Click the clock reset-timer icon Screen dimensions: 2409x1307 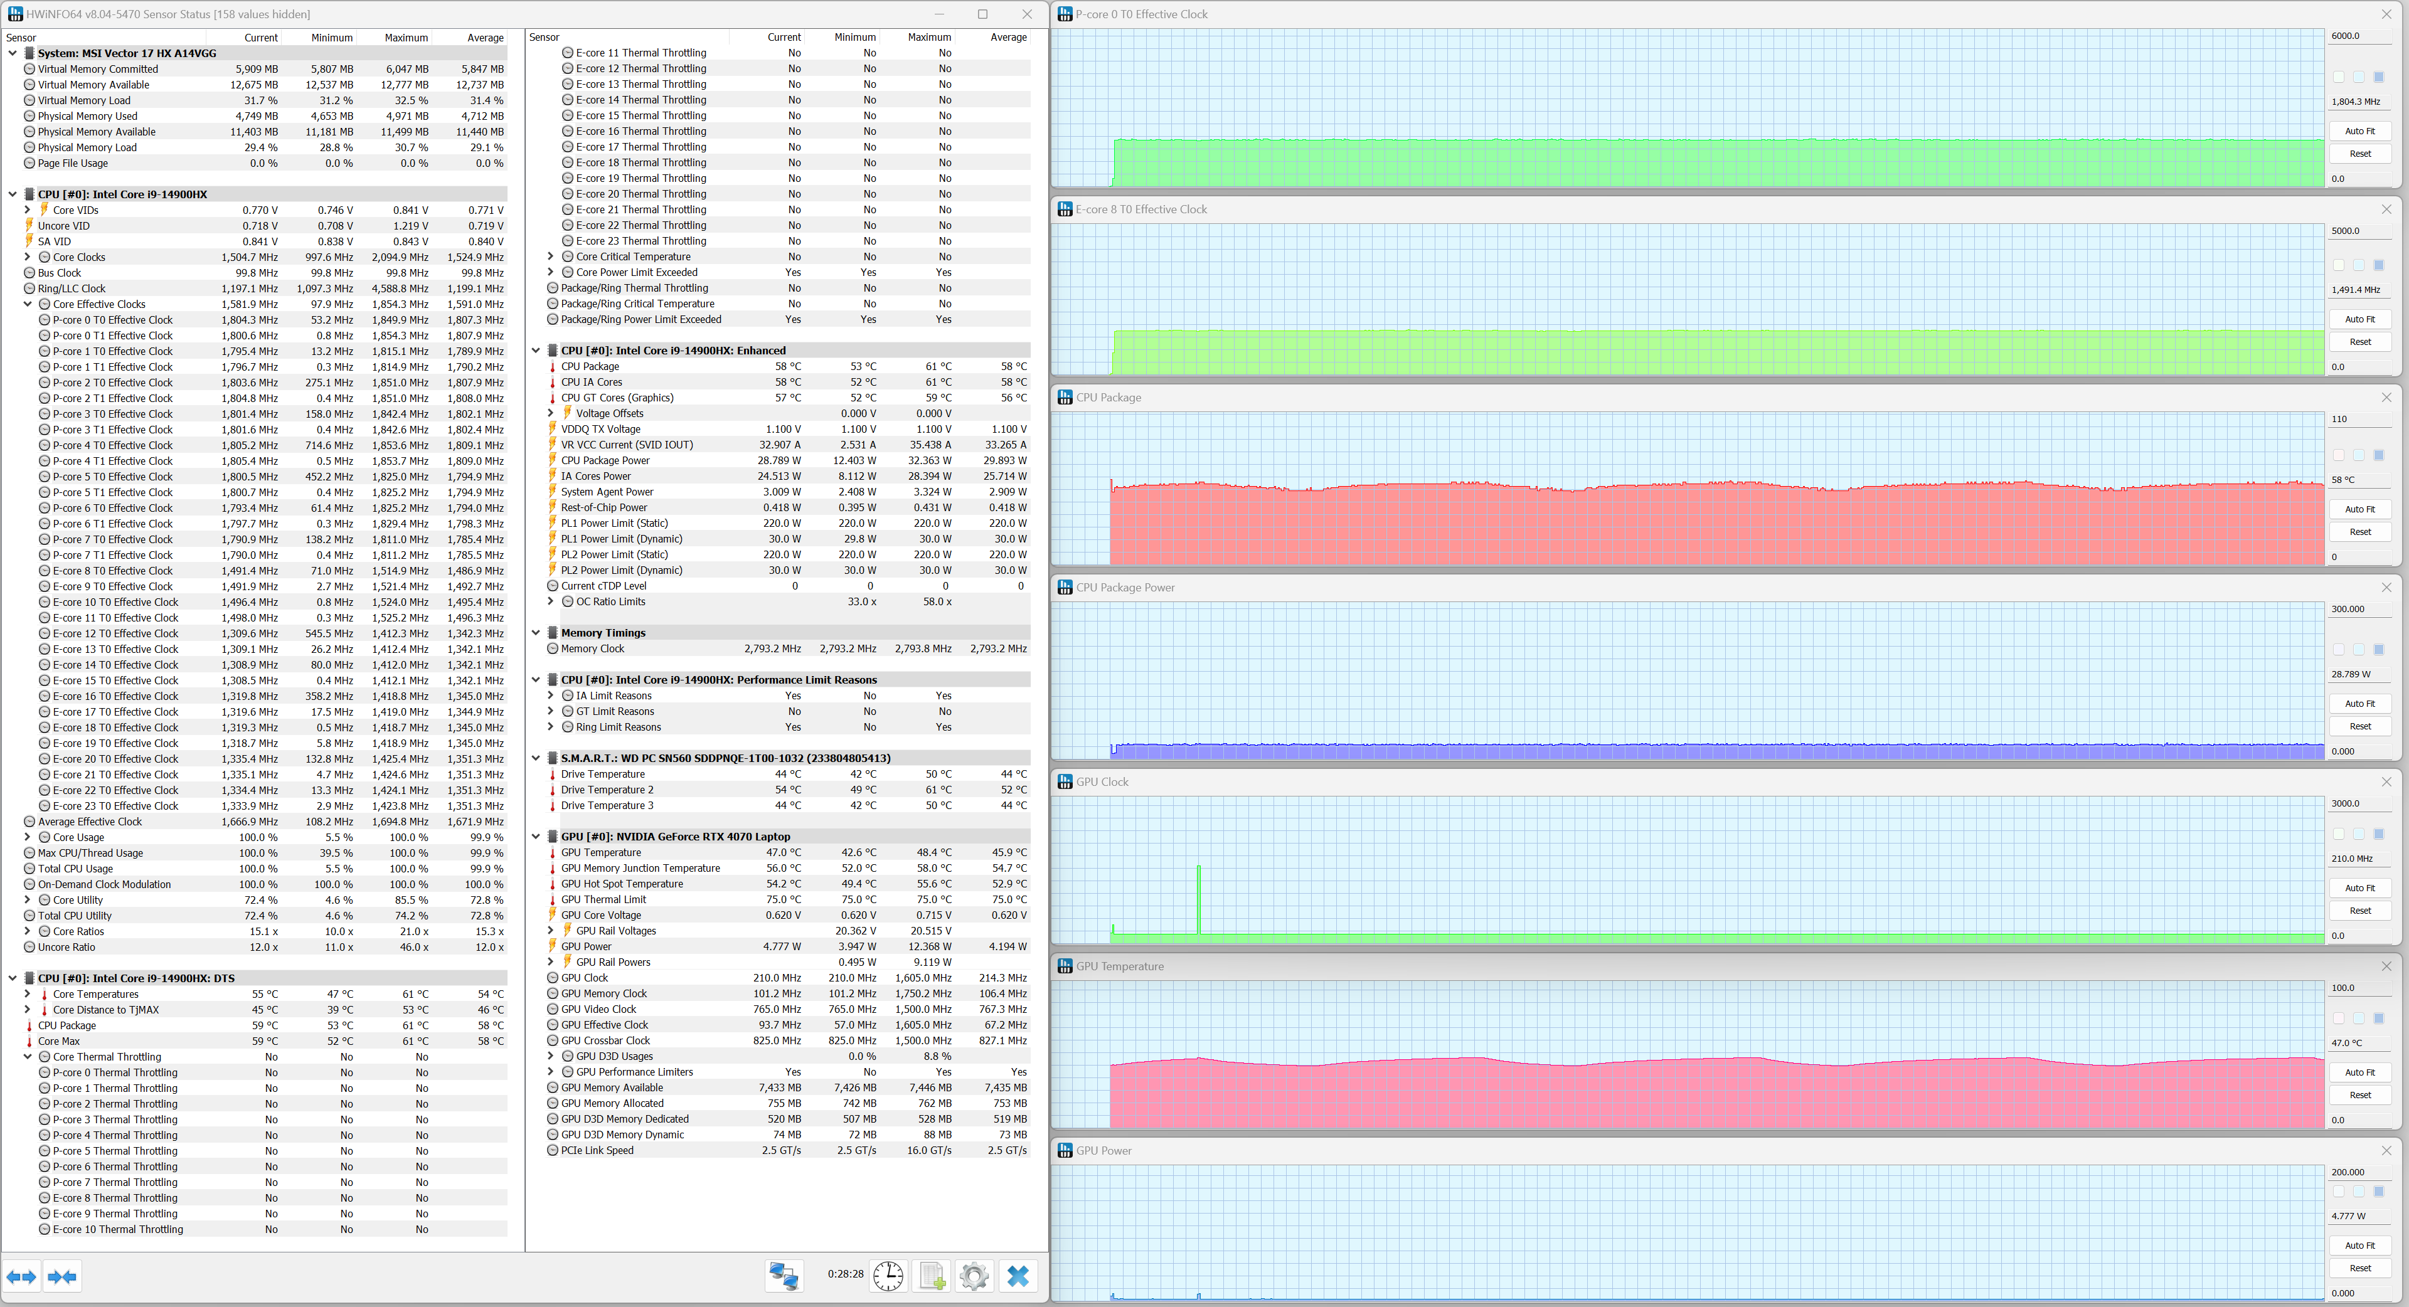(x=888, y=1275)
